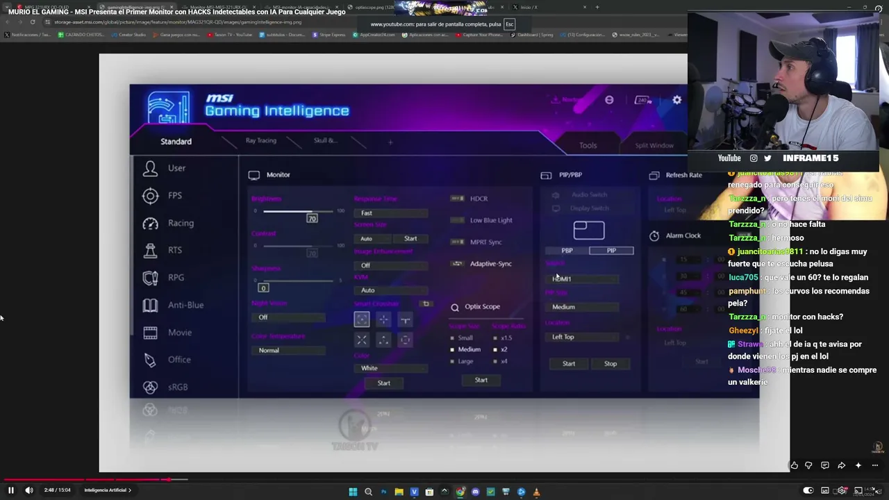This screenshot has height=500, width=889.
Task: Open the Image Enhancement dropdown
Action: (391, 265)
